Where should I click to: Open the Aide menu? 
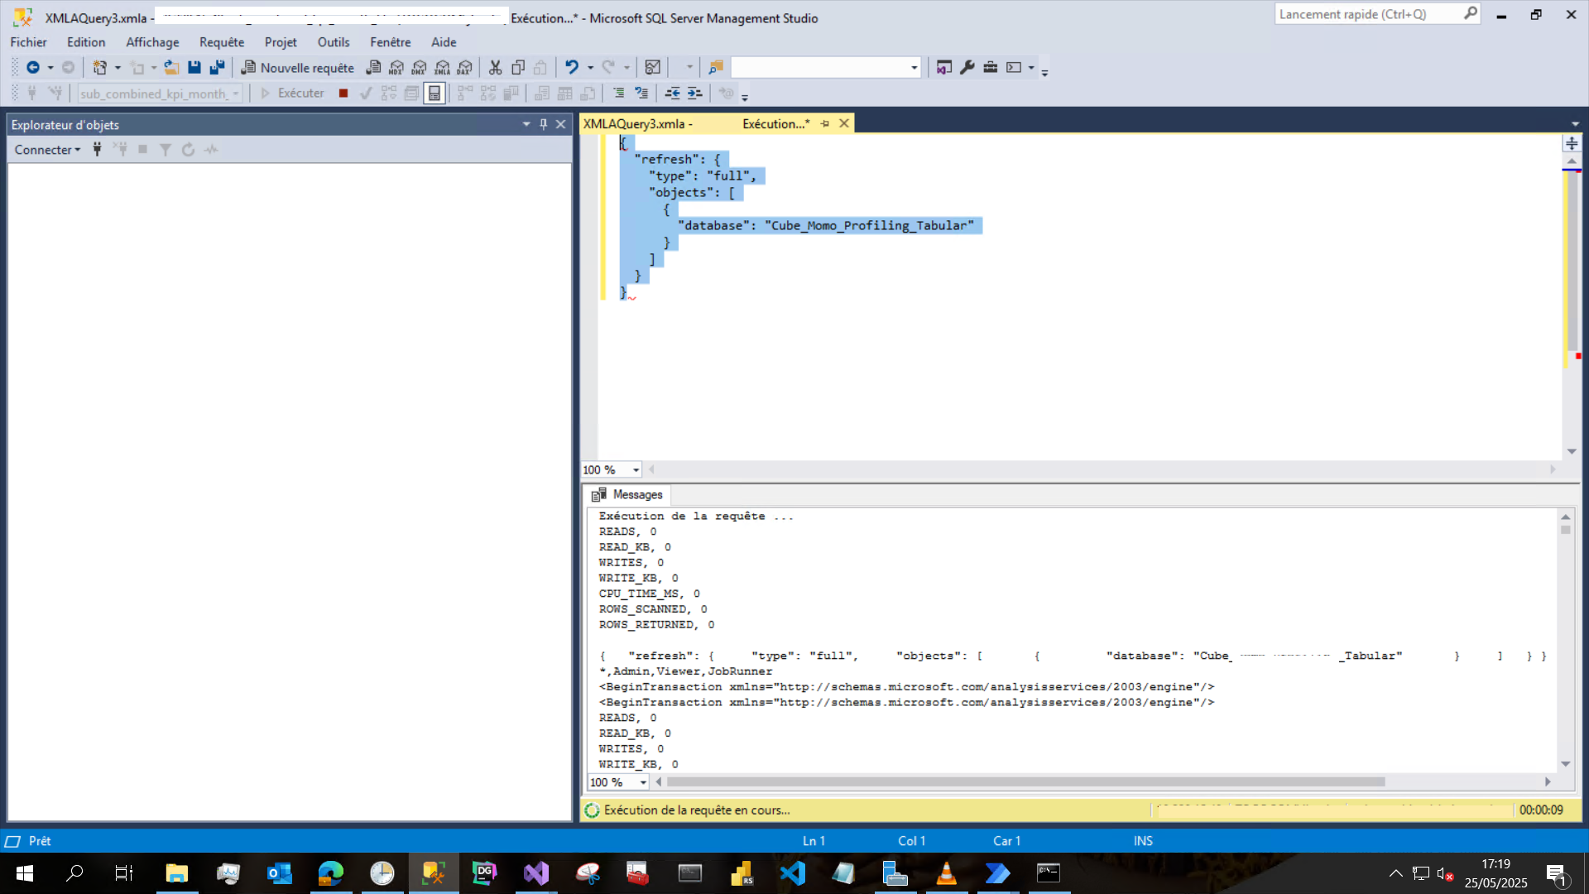coord(444,42)
